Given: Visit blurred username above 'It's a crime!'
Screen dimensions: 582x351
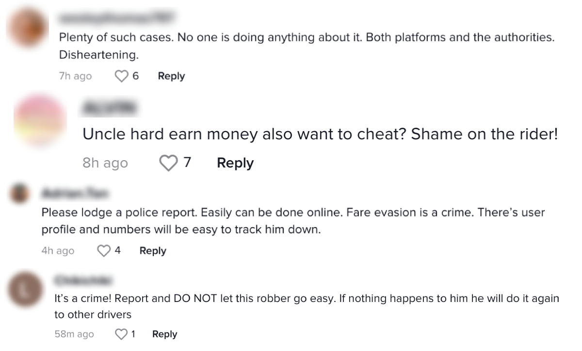Looking at the screenshot, I should 83,280.
